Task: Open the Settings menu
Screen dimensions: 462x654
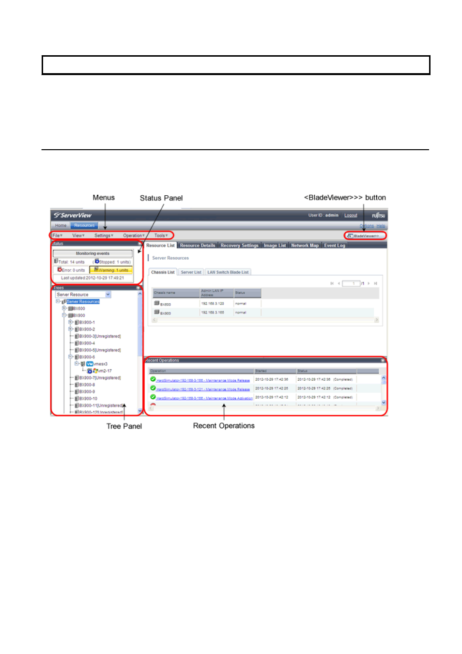Action: pyautogui.click(x=104, y=235)
